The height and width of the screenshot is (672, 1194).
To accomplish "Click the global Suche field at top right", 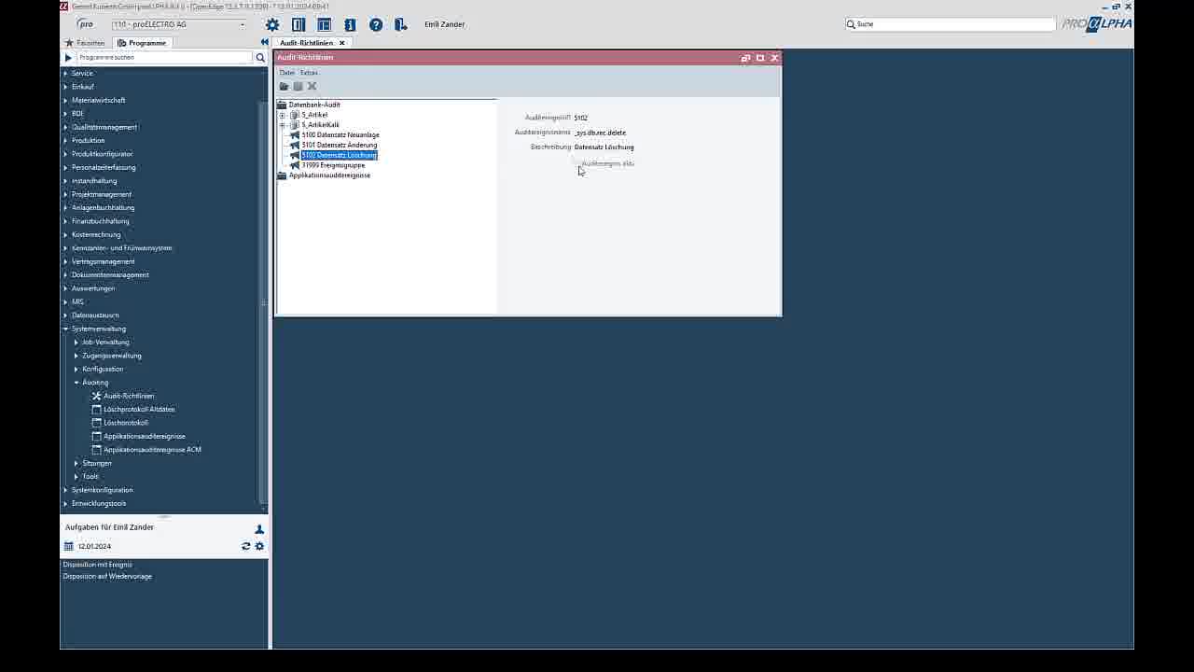I will pyautogui.click(x=950, y=24).
